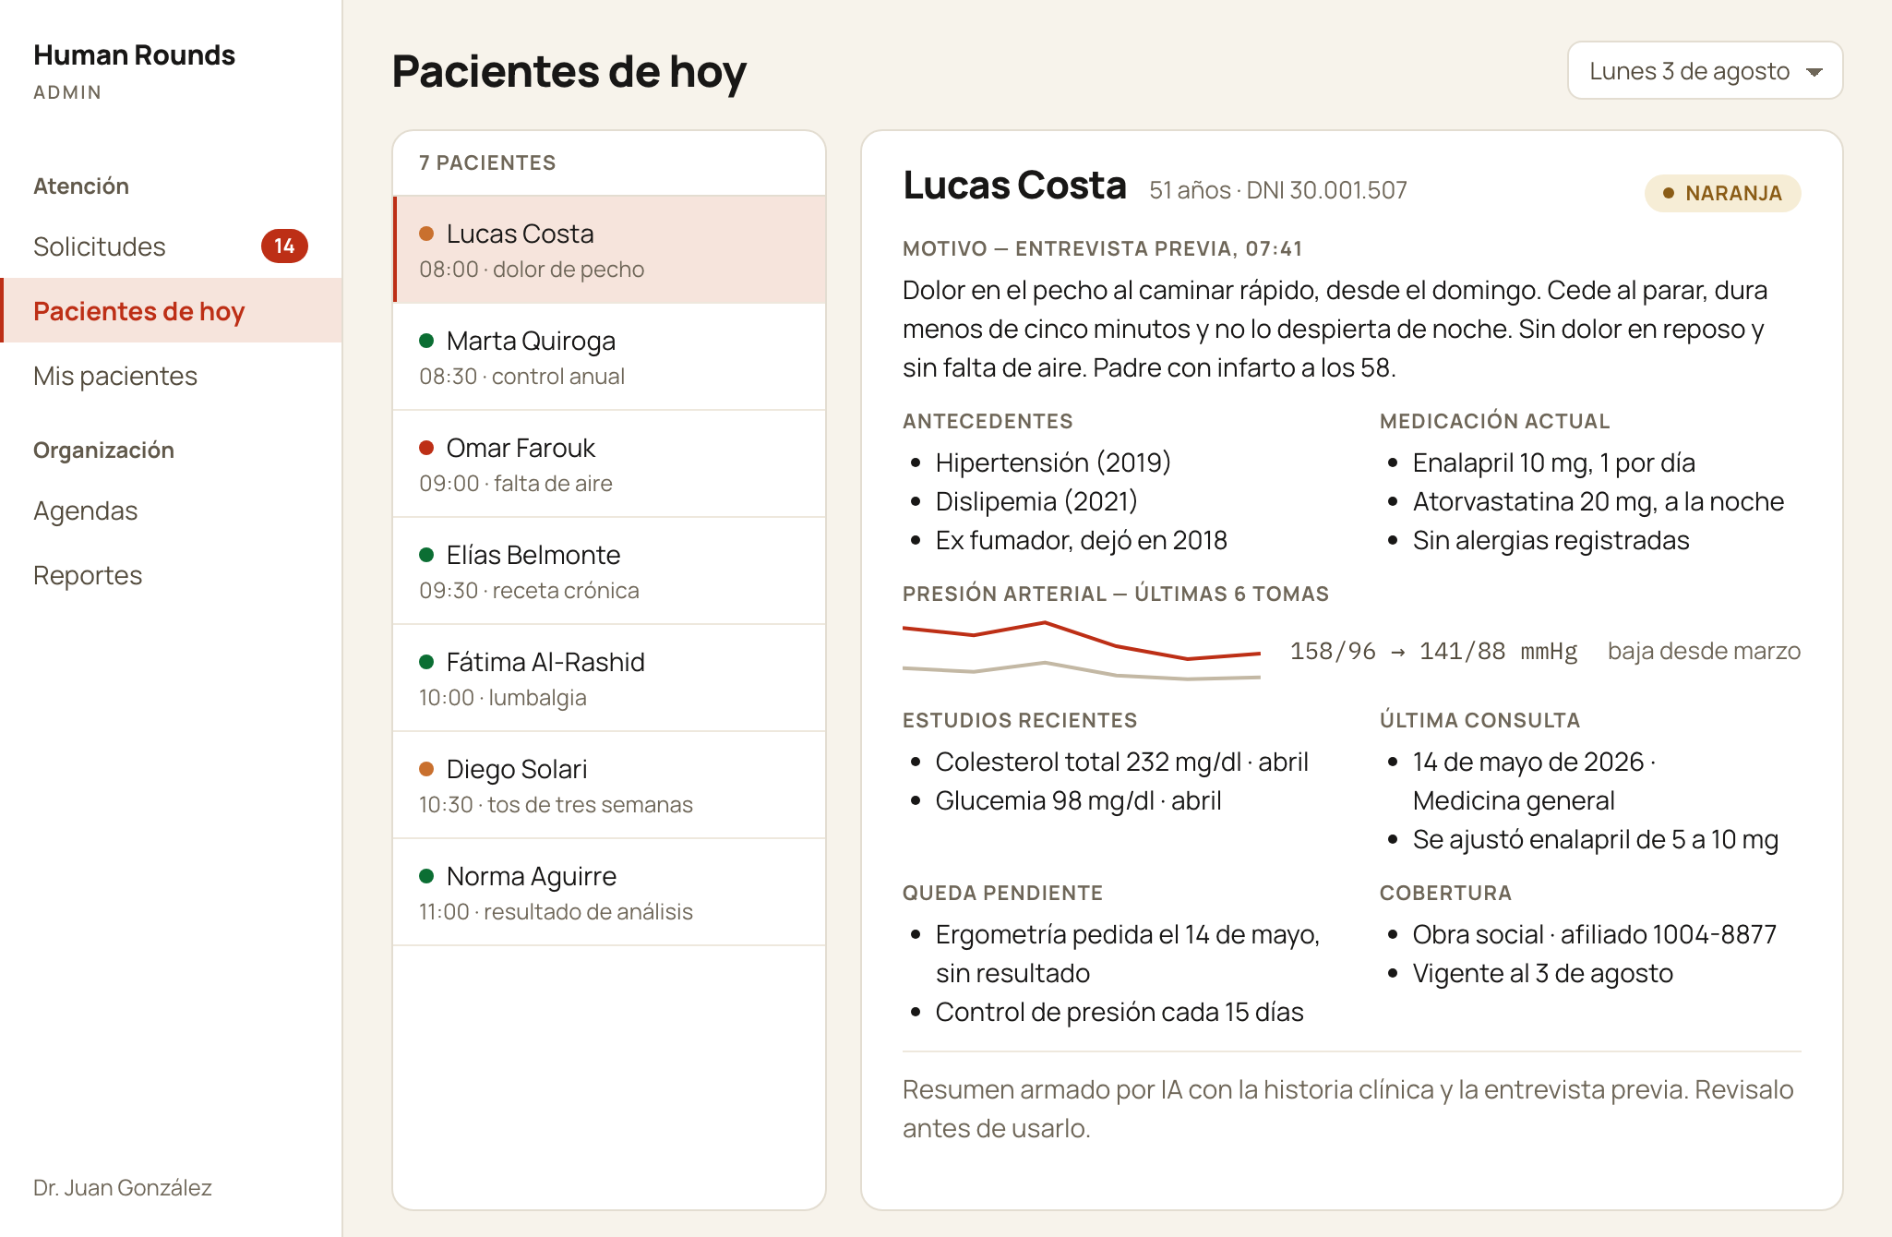This screenshot has height=1237, width=1892.
Task: Click 'Obra social · afiliado 1004-8877'
Action: pyautogui.click(x=1594, y=934)
